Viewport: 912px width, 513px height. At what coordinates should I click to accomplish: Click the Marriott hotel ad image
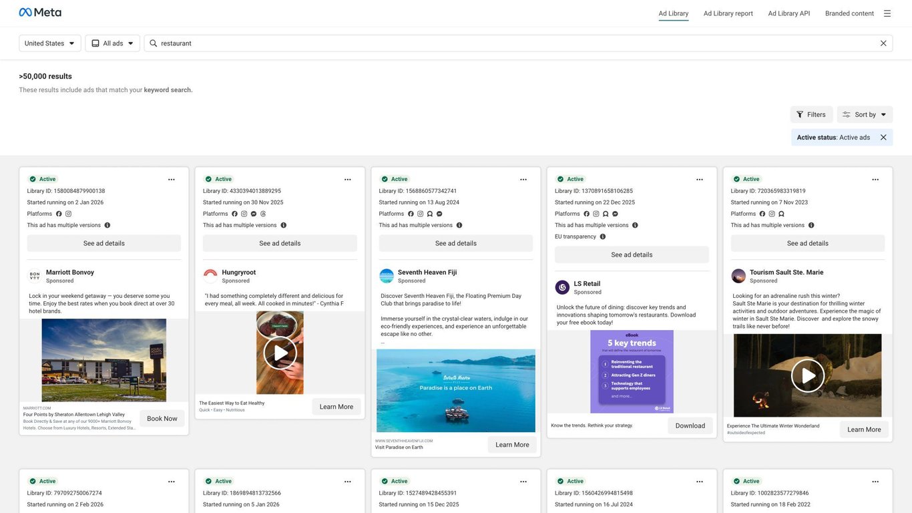click(x=104, y=360)
